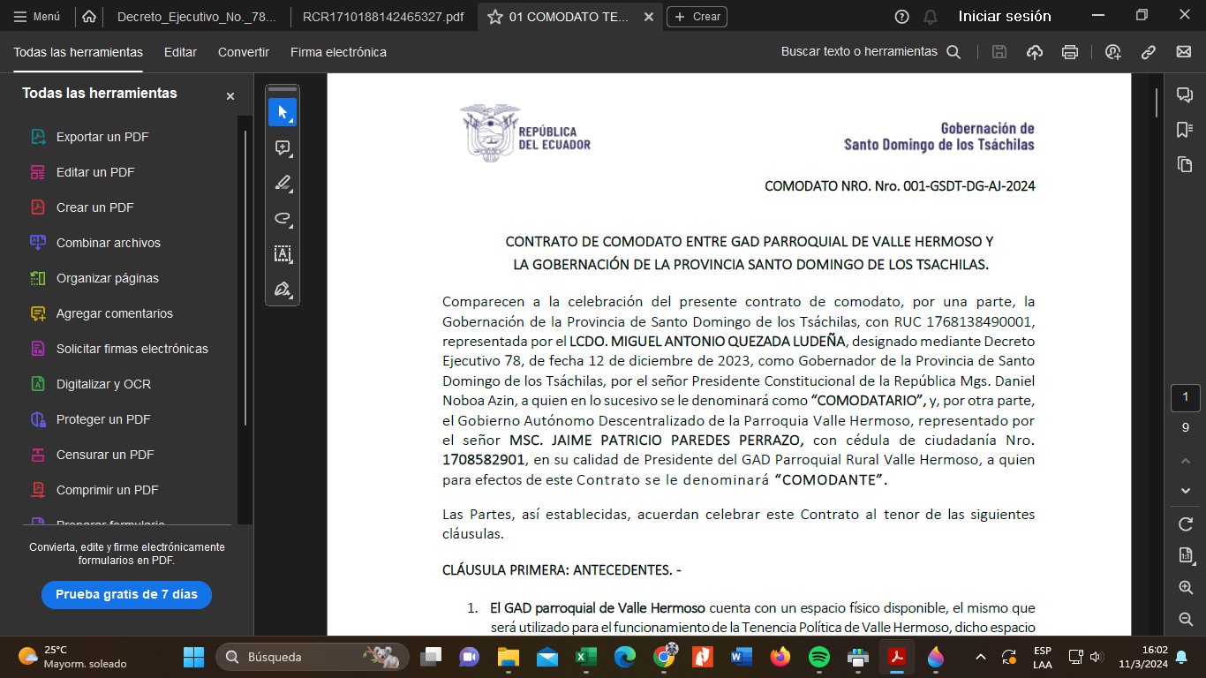This screenshot has height=678, width=1206.
Task: Rotate the page view
Action: coord(1186,524)
